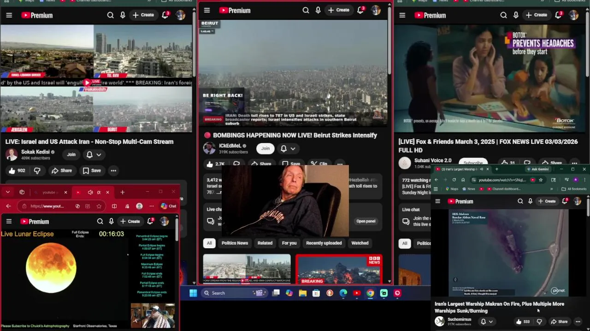Share the Sokak Kedisi live stream
590x331 pixels.
click(62, 171)
